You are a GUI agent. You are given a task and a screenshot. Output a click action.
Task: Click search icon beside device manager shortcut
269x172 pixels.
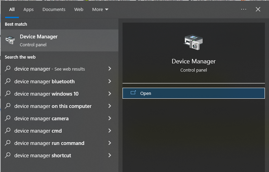pos(8,155)
